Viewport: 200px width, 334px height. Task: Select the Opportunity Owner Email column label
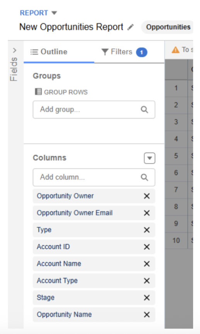click(75, 213)
